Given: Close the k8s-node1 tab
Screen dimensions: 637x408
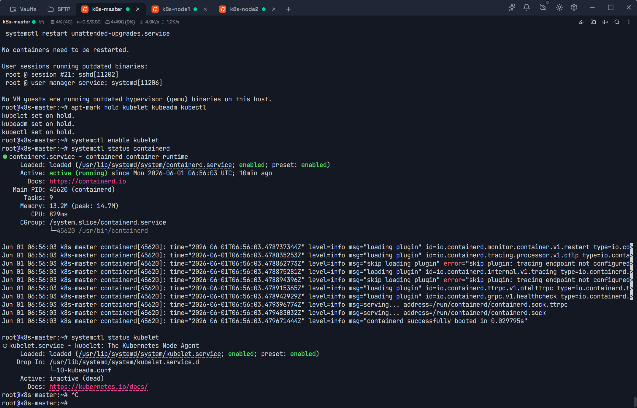Looking at the screenshot, I should (x=205, y=9).
